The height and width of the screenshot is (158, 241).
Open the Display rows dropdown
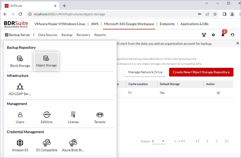click(158, 141)
